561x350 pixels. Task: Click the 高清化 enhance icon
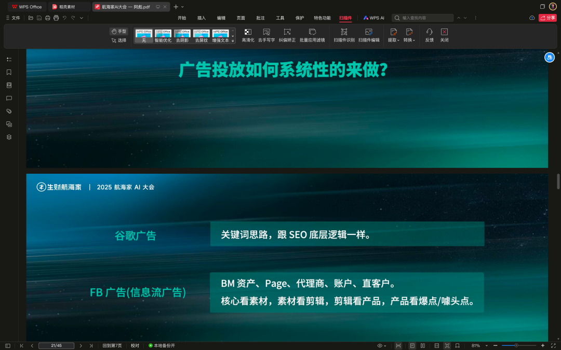tap(248, 36)
